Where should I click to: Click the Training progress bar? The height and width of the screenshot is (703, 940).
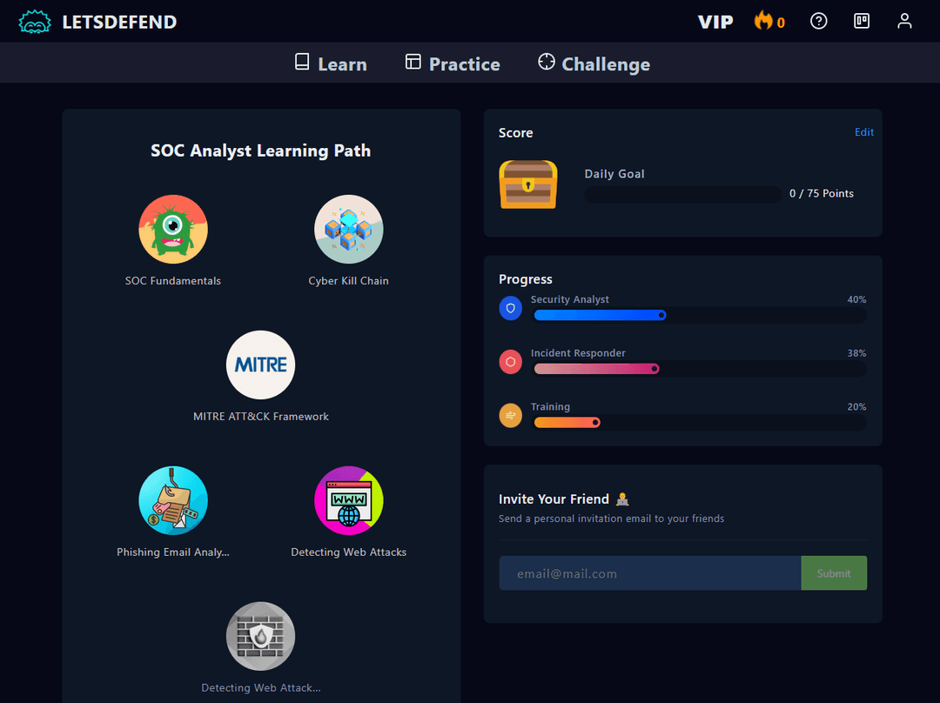tap(700, 423)
